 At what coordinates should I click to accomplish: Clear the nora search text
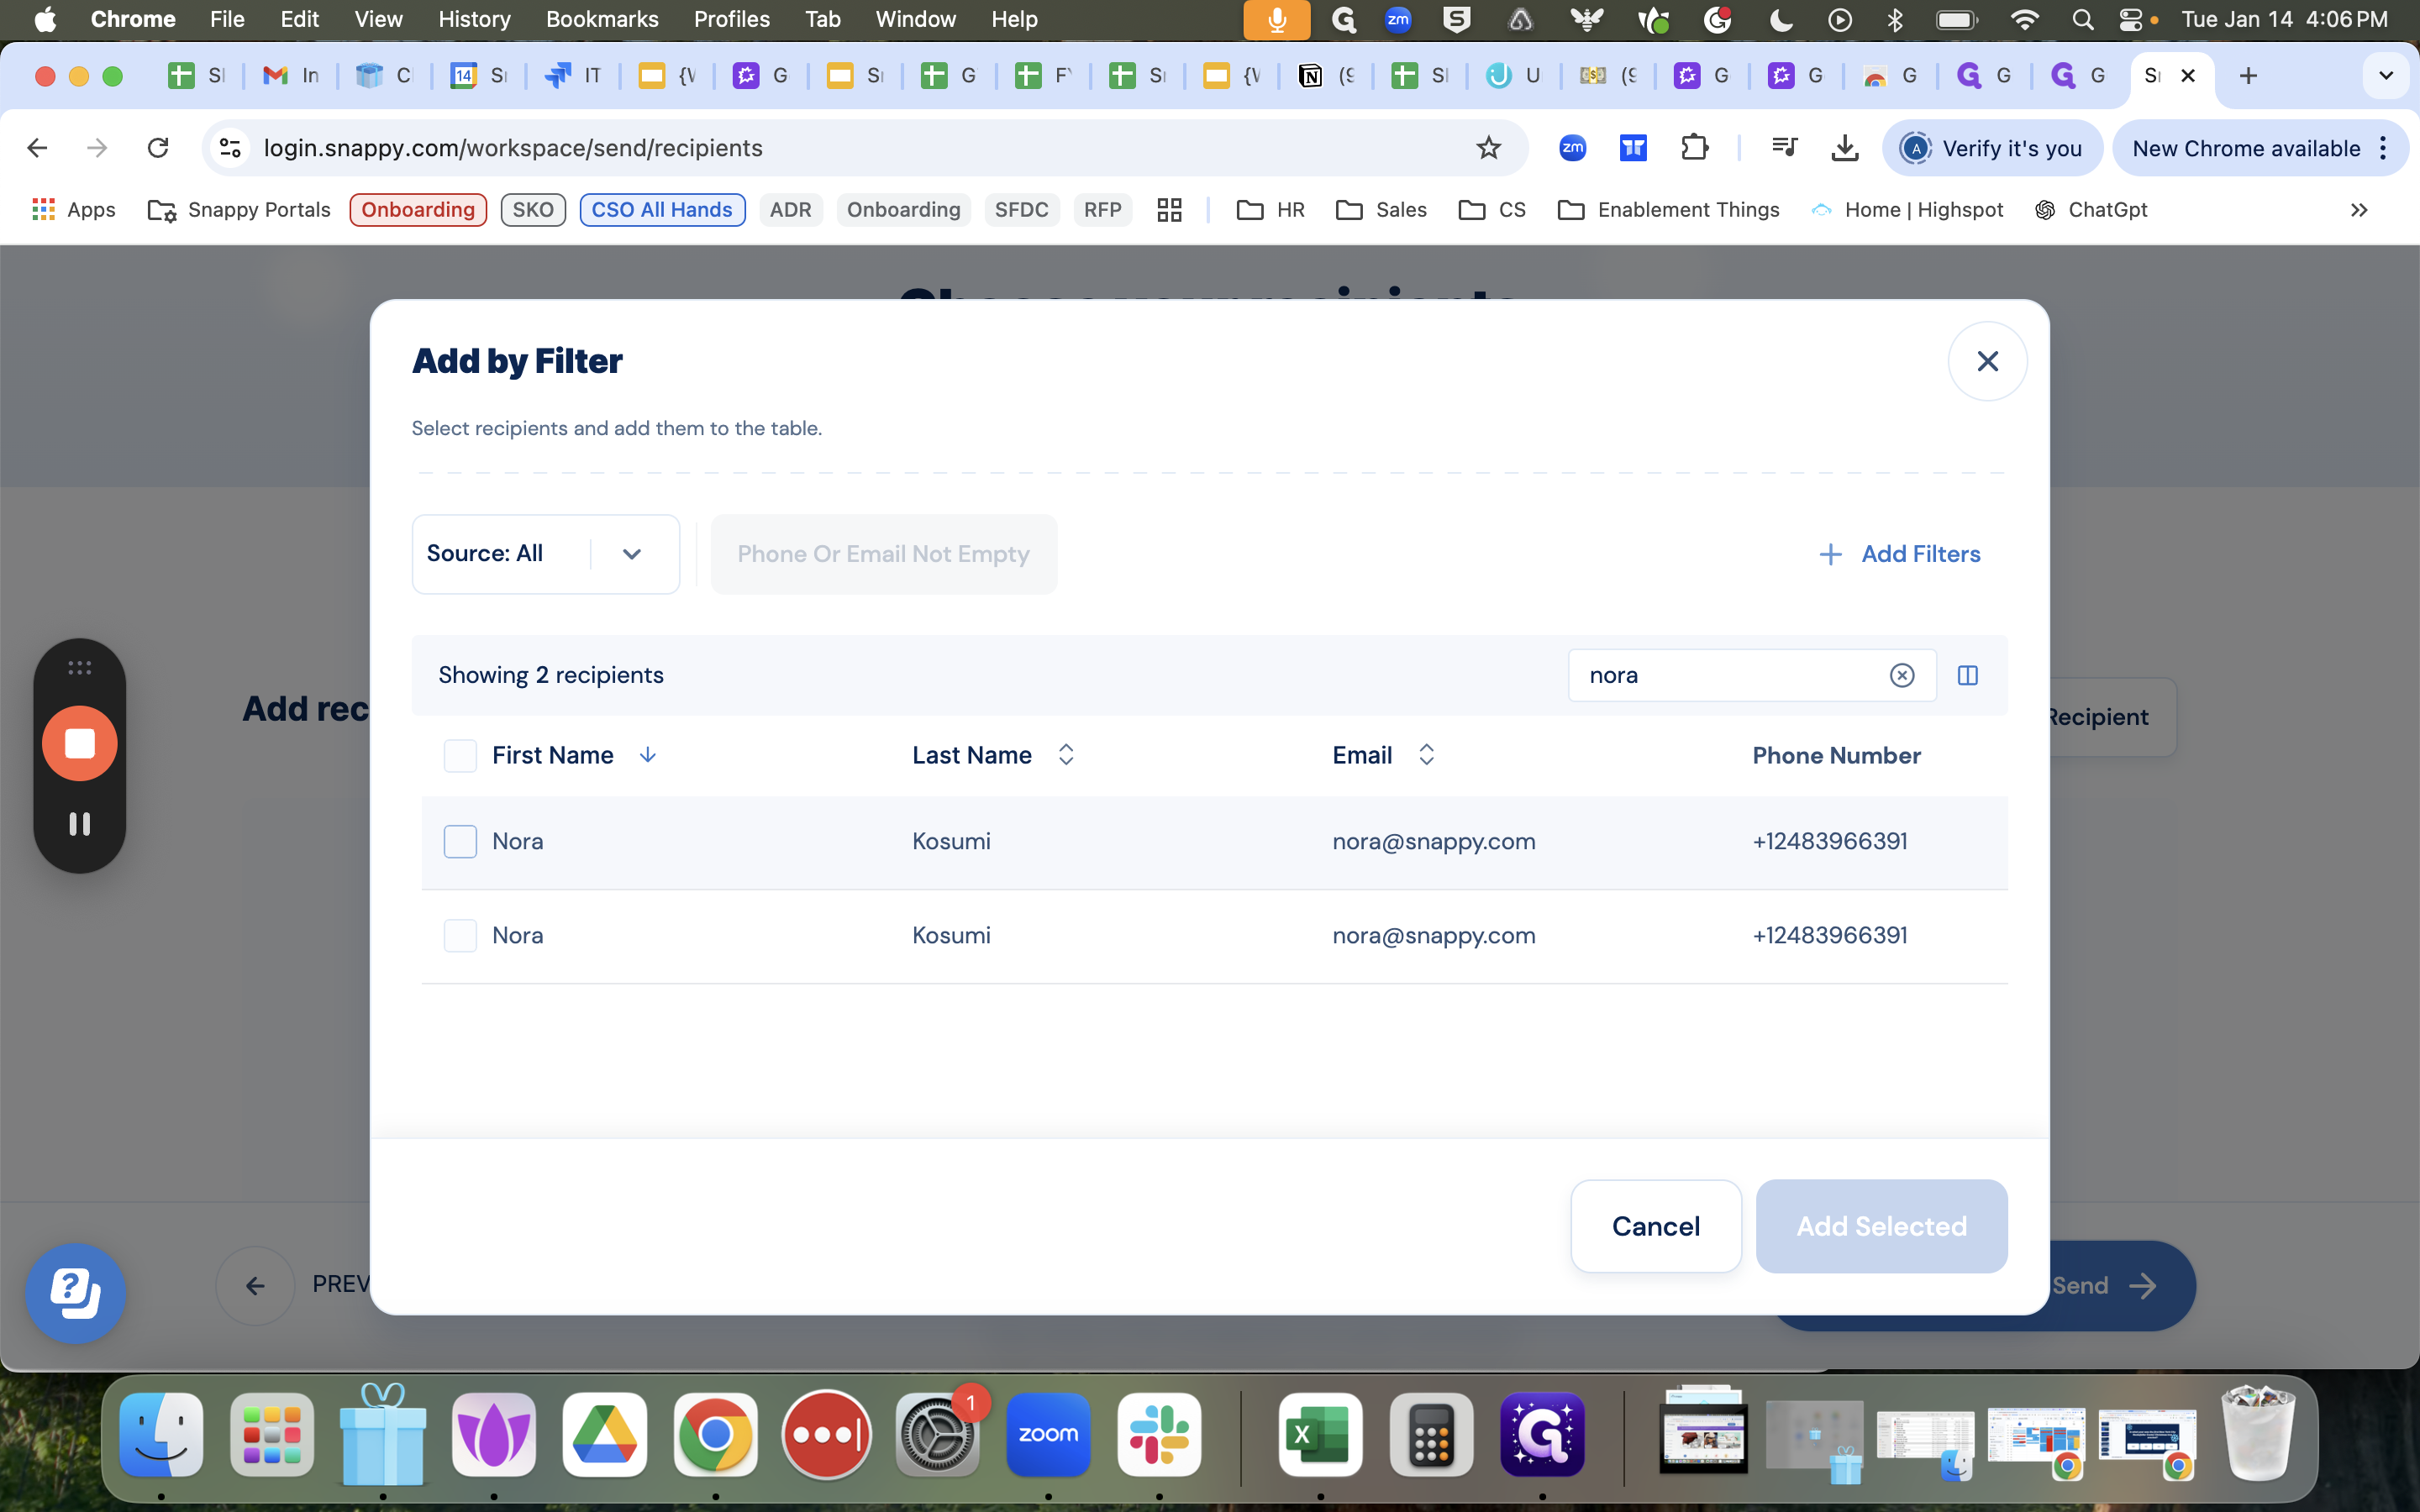tap(1902, 675)
